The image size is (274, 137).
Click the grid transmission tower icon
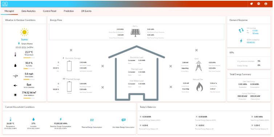[x=198, y=66]
